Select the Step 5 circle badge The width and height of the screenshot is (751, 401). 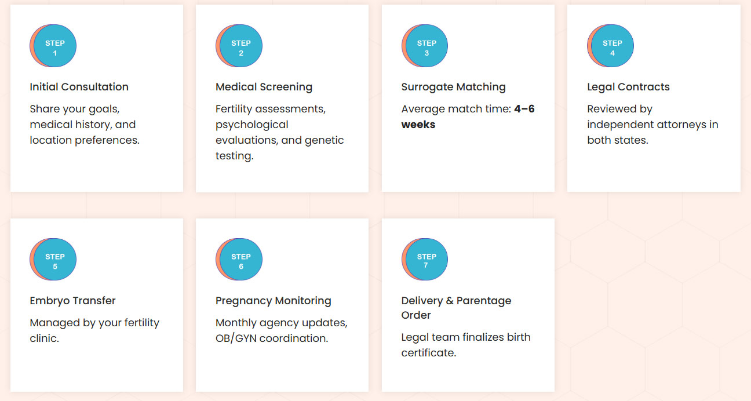coord(54,260)
